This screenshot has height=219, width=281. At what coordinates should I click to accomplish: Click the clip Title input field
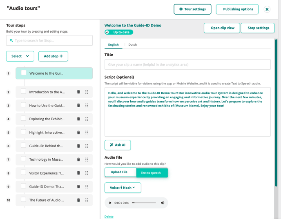[187, 64]
